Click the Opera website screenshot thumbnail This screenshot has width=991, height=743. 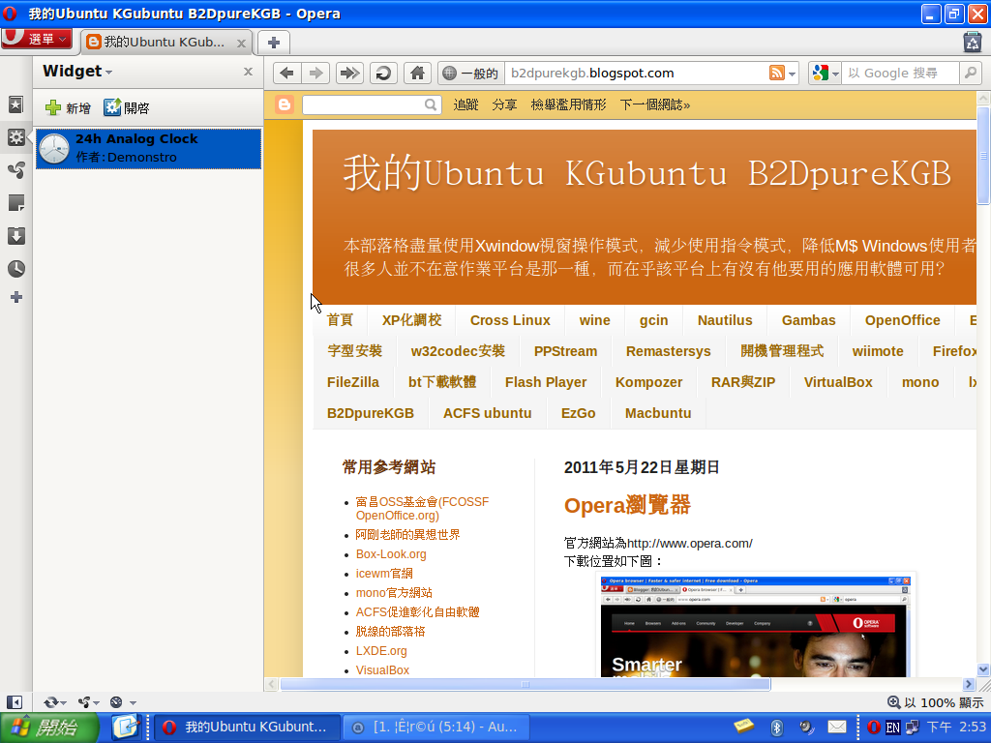pyautogui.click(x=757, y=626)
